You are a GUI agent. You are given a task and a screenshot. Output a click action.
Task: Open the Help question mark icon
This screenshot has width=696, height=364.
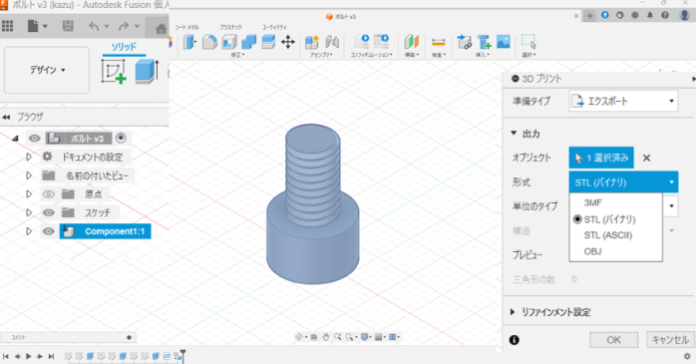[665, 15]
